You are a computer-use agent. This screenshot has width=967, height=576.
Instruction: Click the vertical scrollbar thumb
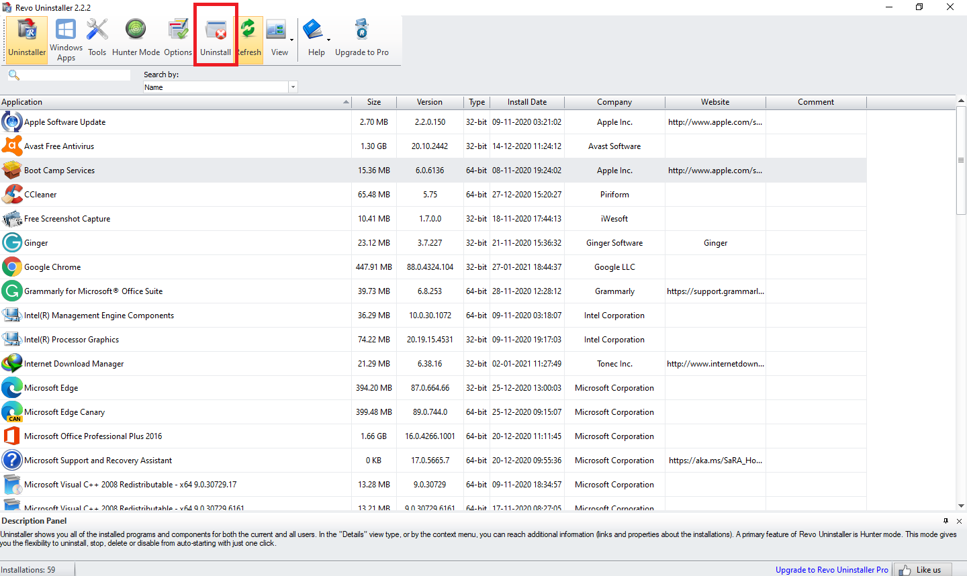961,161
